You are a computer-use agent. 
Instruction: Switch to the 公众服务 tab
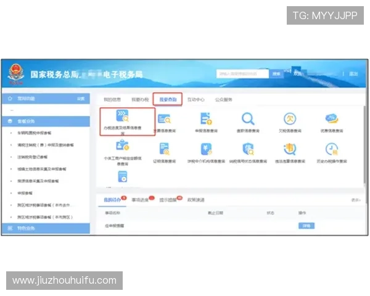[223, 99]
